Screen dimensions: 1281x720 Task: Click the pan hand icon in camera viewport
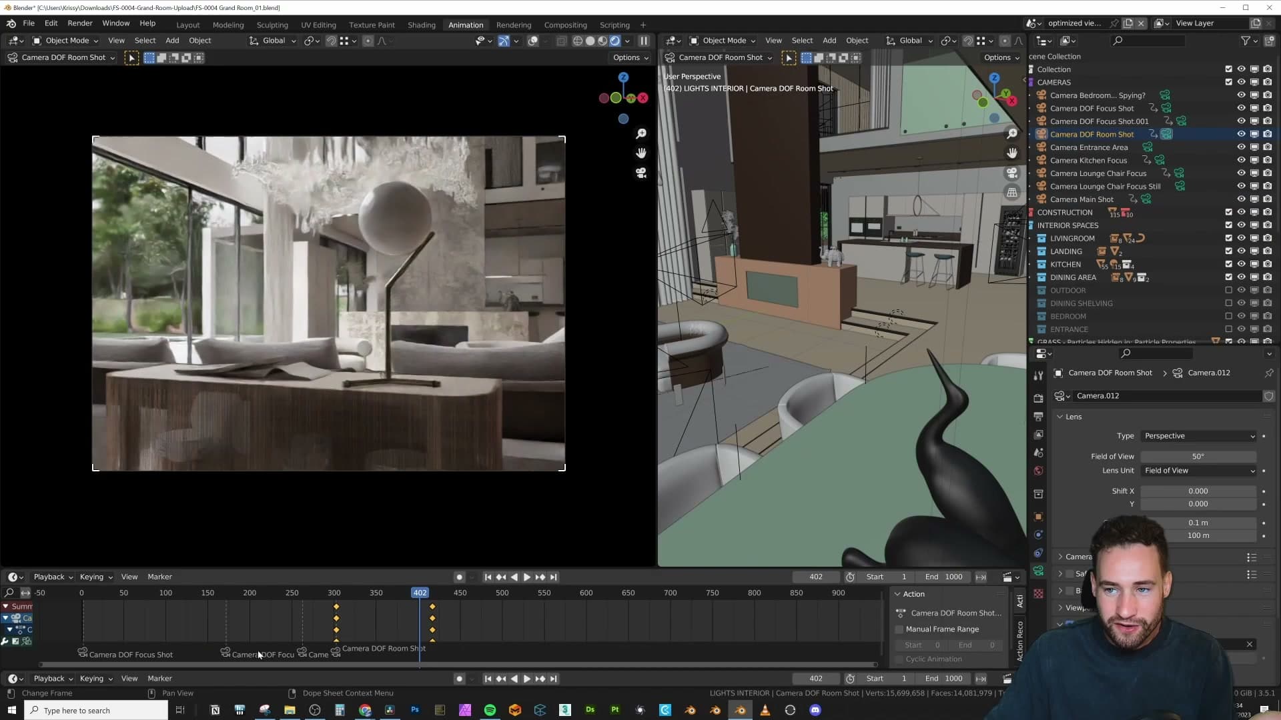pyautogui.click(x=641, y=153)
